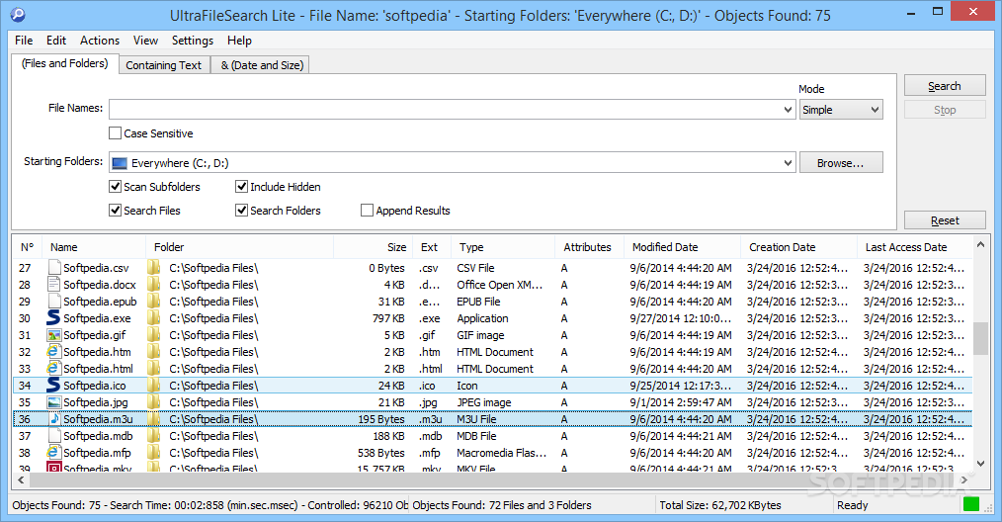Click the browser icon of Softpedia.html
This screenshot has width=1002, height=522.
(54, 368)
